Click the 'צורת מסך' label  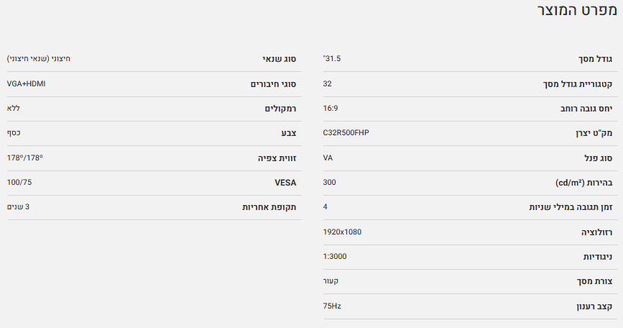pos(594,281)
